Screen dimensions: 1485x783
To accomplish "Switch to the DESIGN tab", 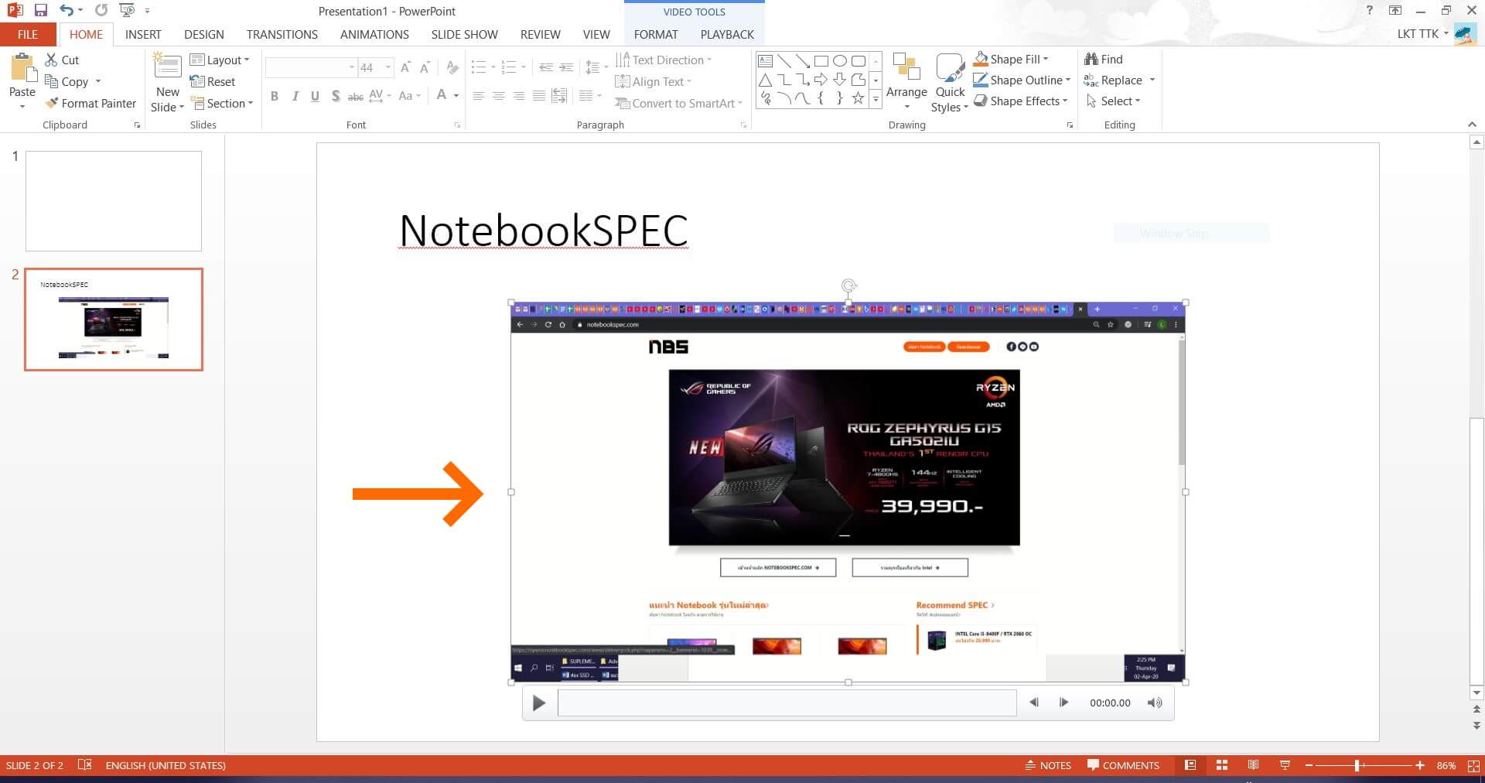I will pos(204,34).
